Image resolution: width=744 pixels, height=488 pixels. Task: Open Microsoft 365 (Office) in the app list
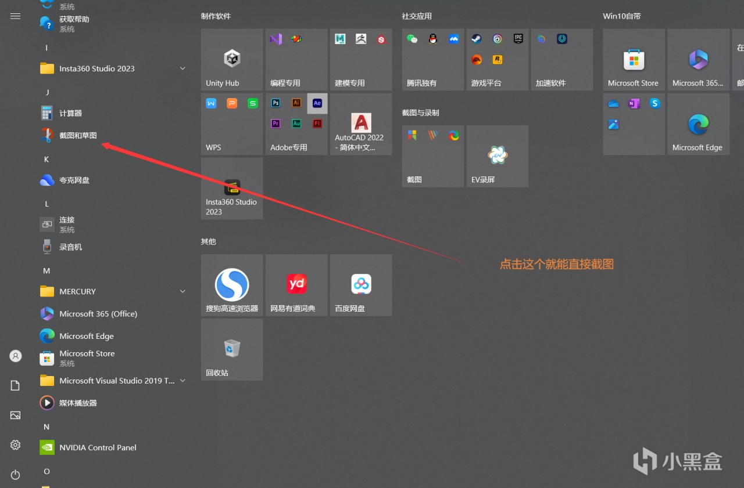(113, 314)
